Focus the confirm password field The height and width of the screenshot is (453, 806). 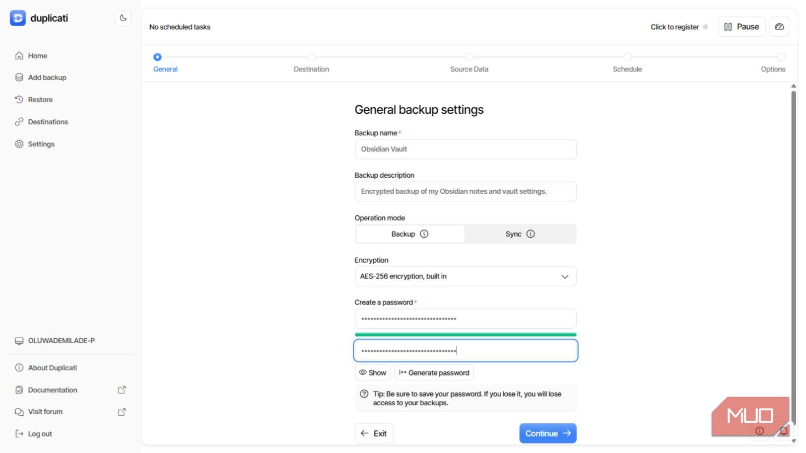coord(465,351)
